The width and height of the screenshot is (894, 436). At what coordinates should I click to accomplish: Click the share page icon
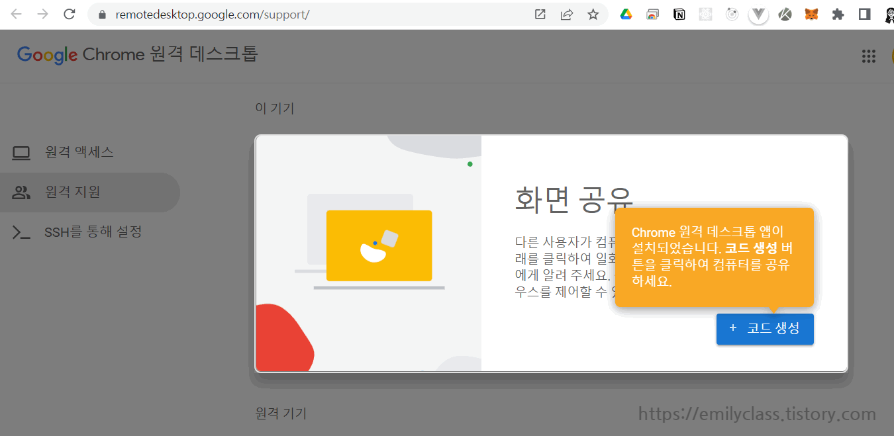(566, 14)
